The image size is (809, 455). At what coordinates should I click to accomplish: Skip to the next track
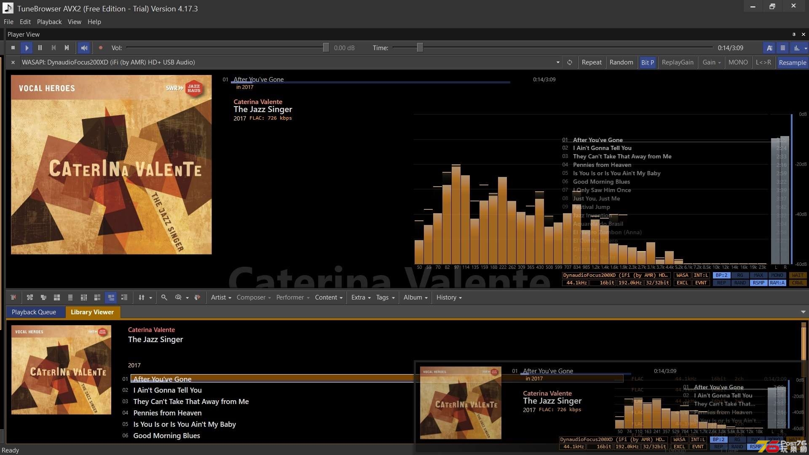coord(67,48)
